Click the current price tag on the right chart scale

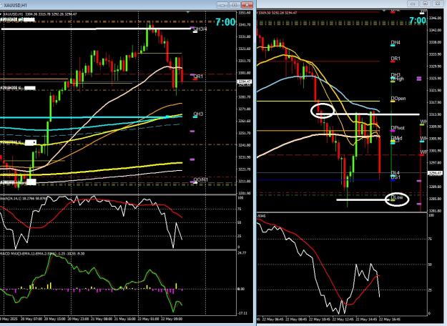pyautogui.click(x=436, y=173)
